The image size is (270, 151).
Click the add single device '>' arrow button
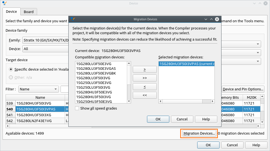click(144, 69)
